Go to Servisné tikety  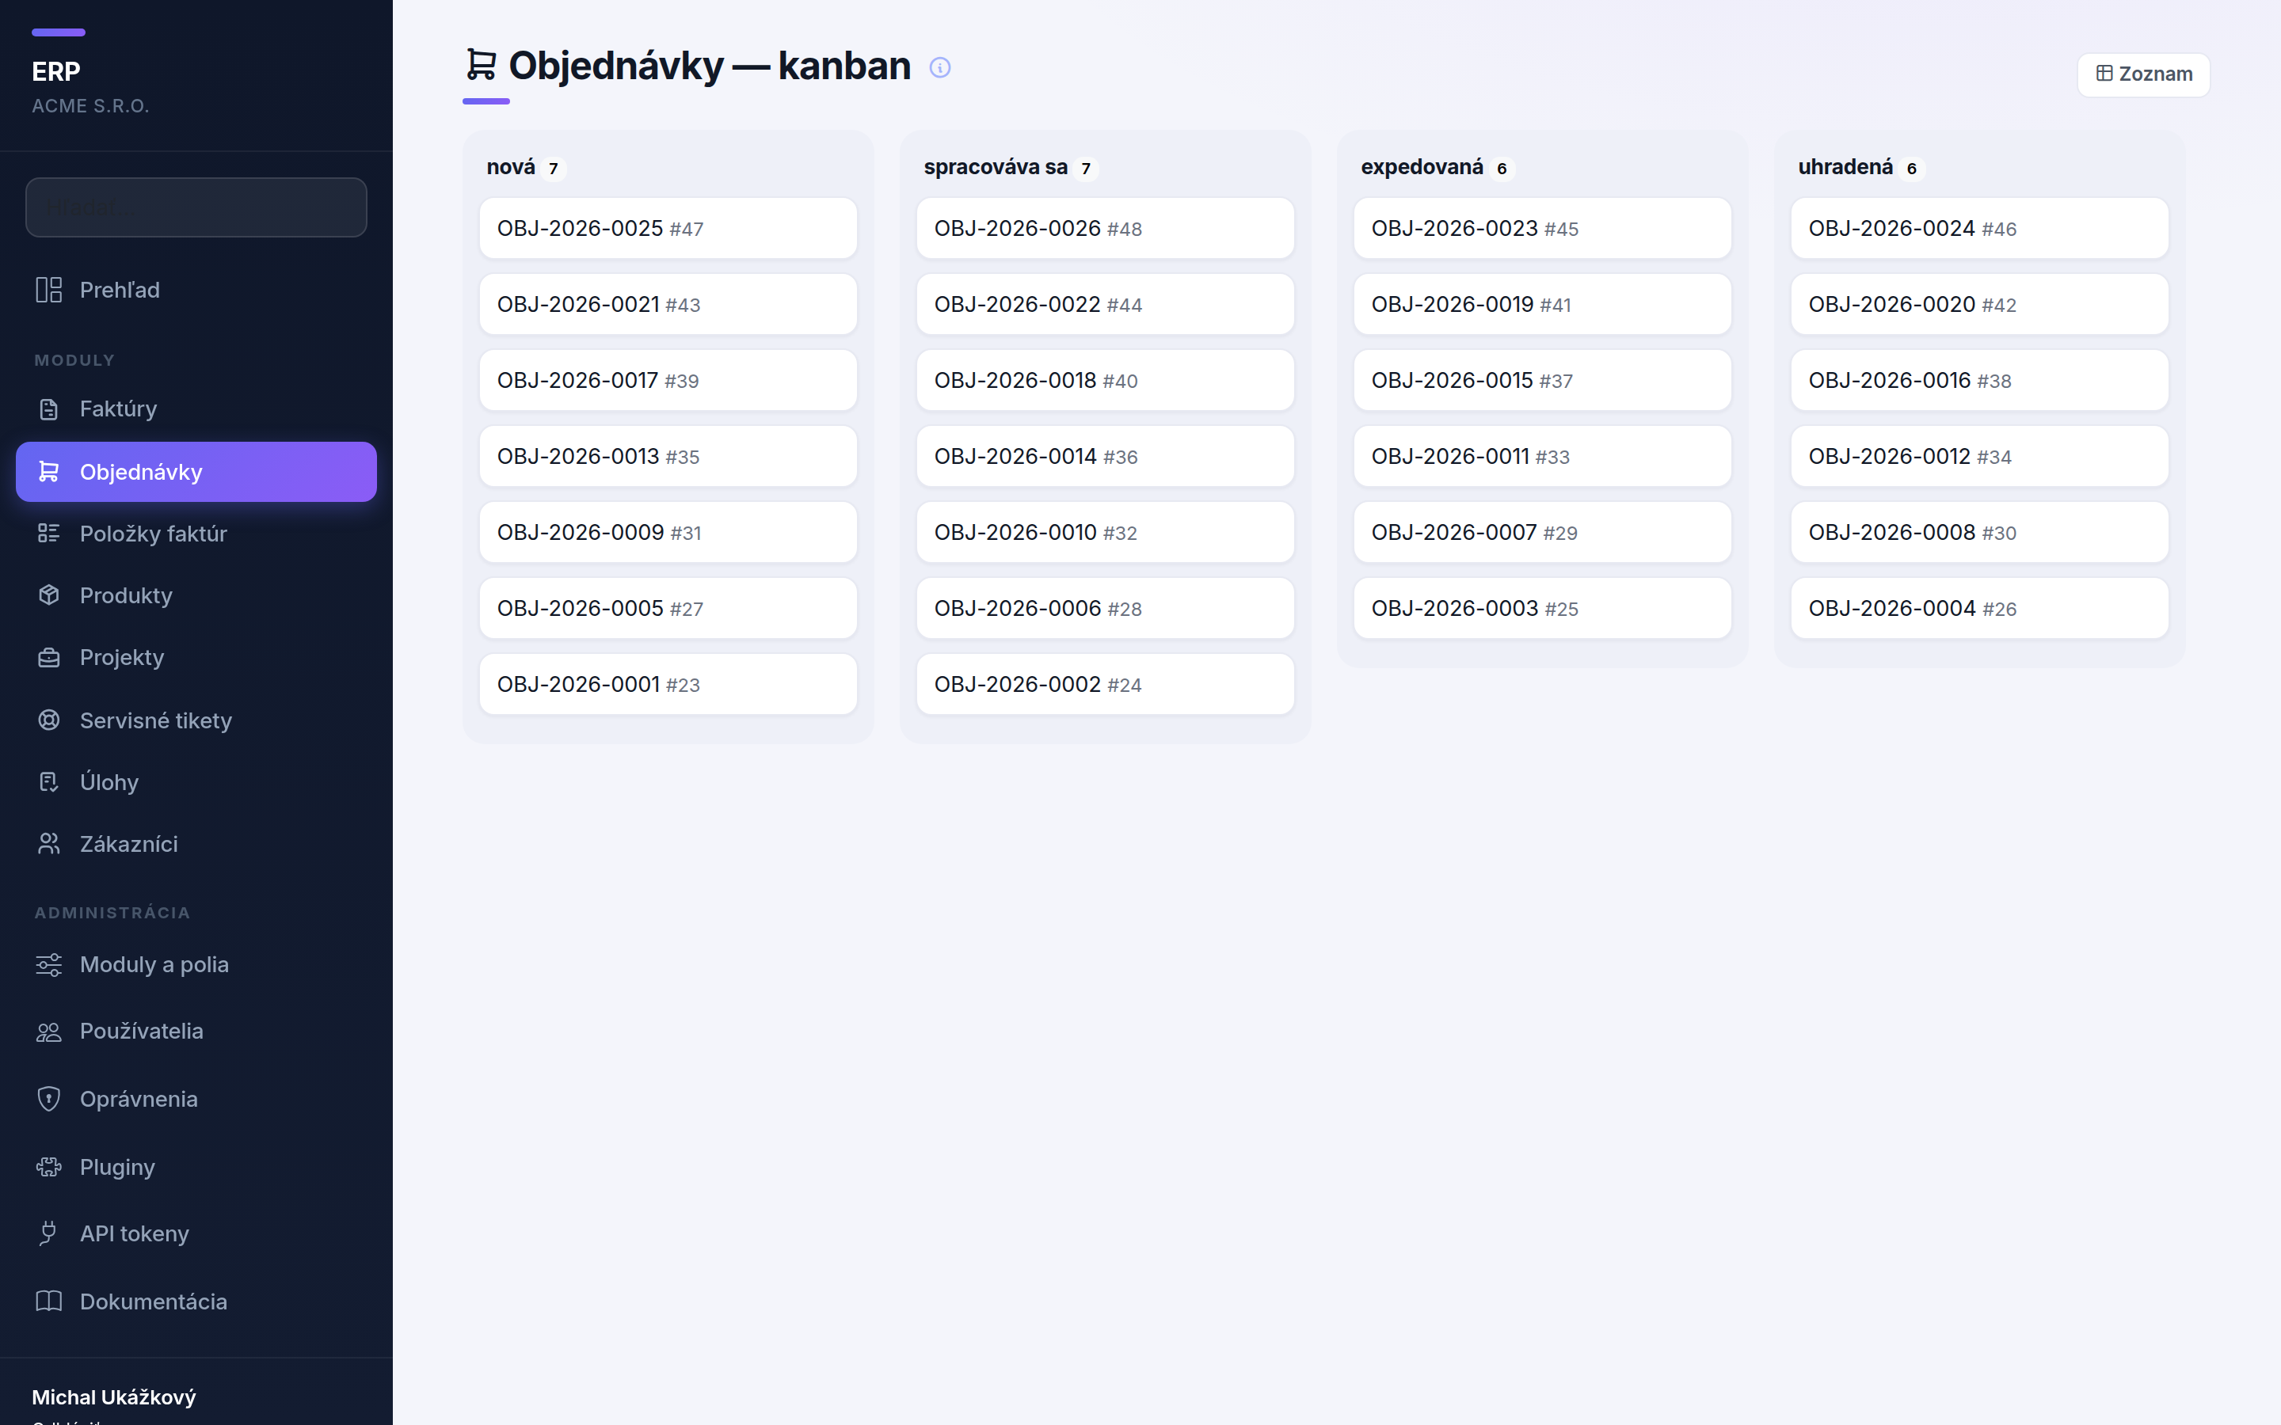point(196,720)
